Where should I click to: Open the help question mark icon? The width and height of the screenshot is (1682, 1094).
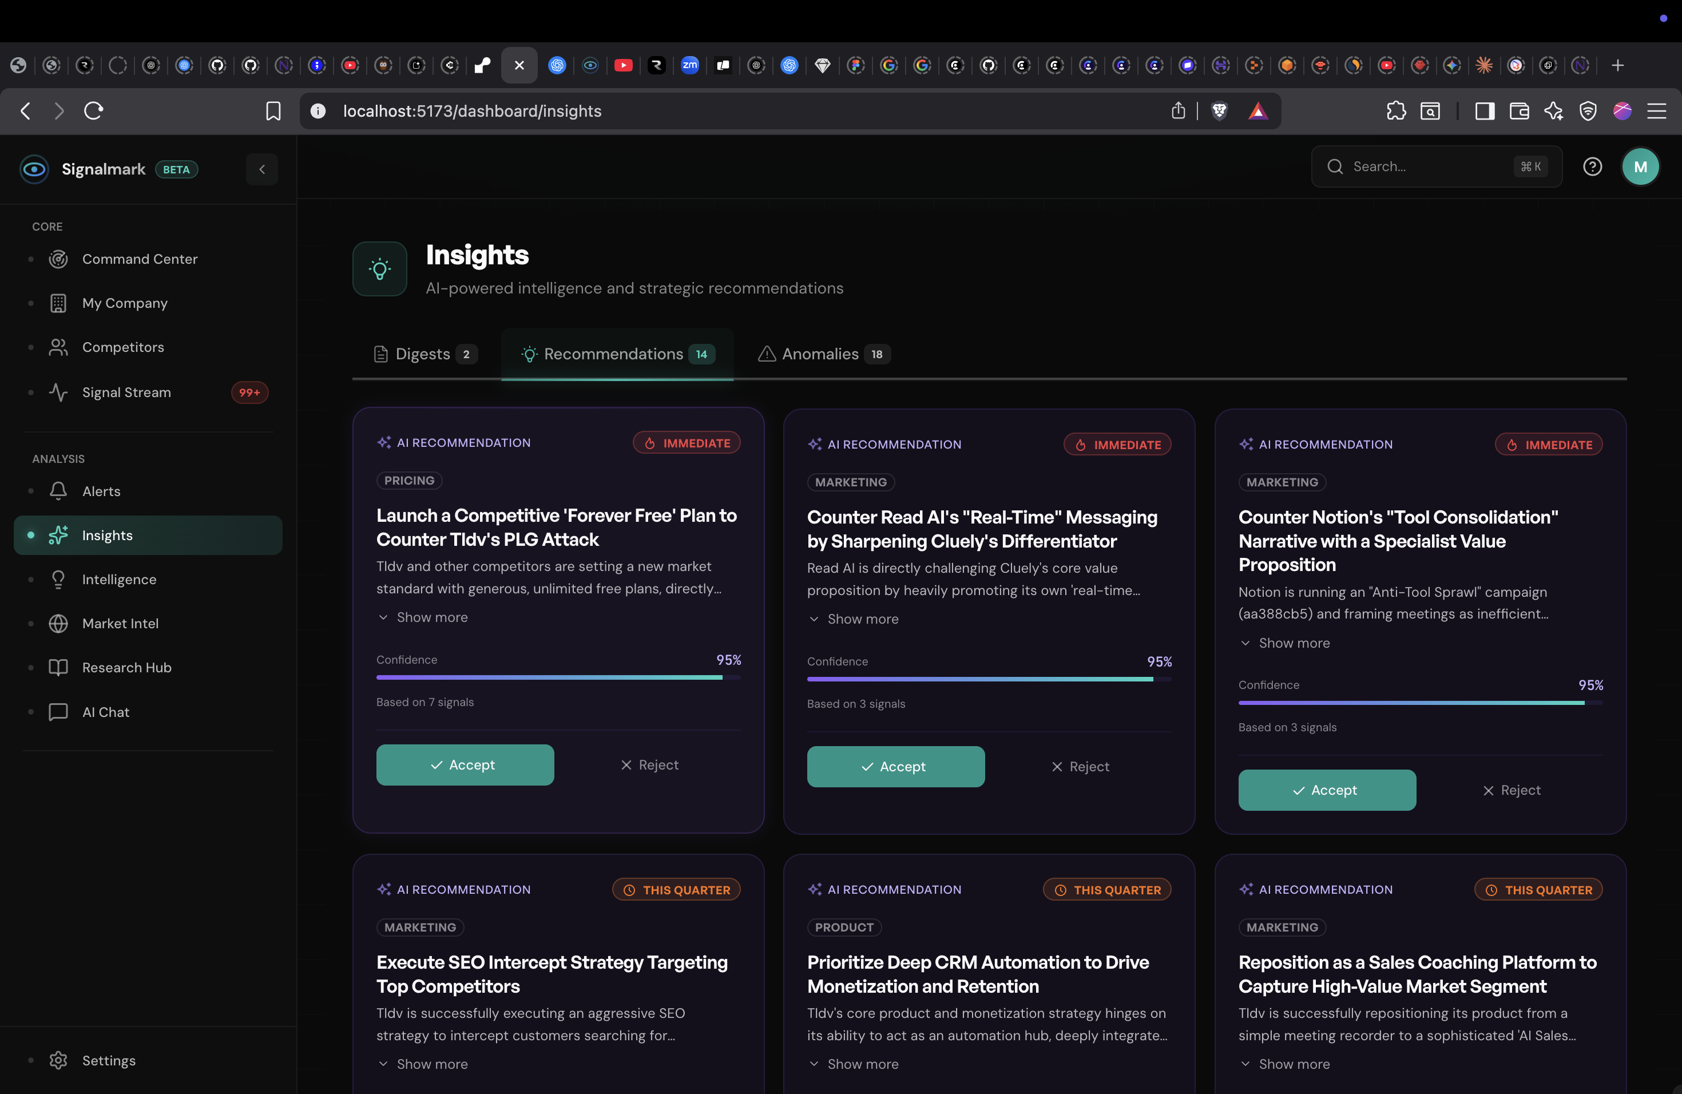tap(1592, 167)
